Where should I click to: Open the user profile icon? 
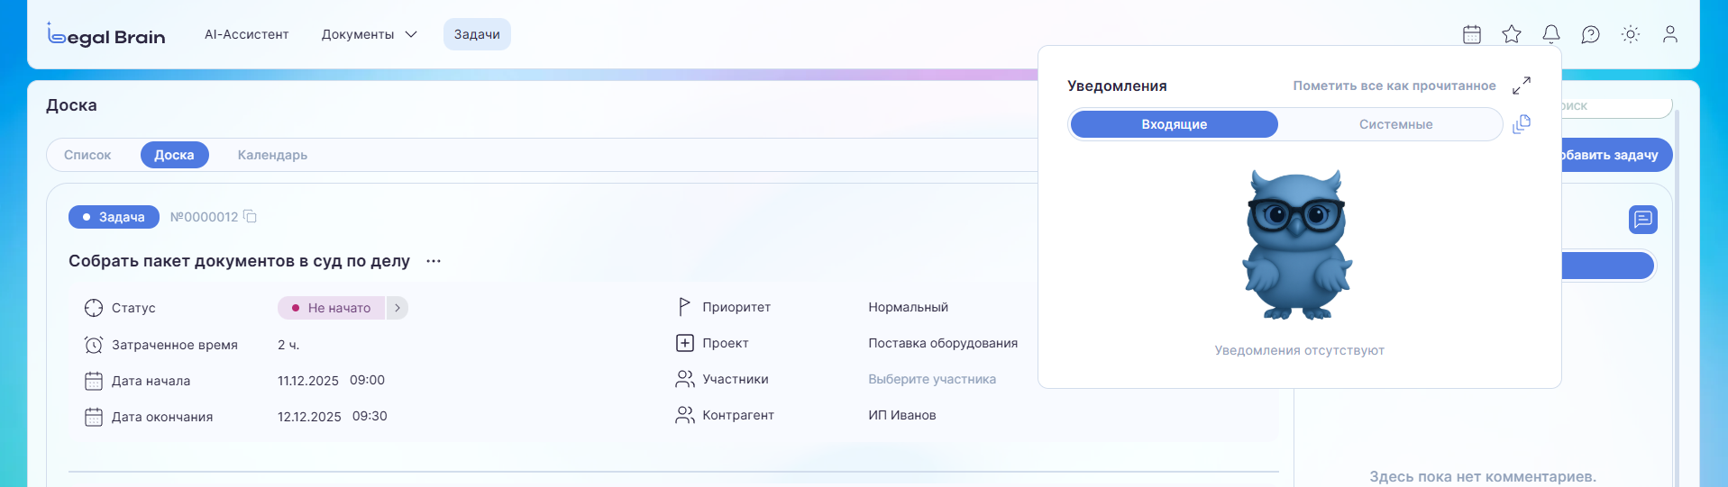coord(1669,34)
